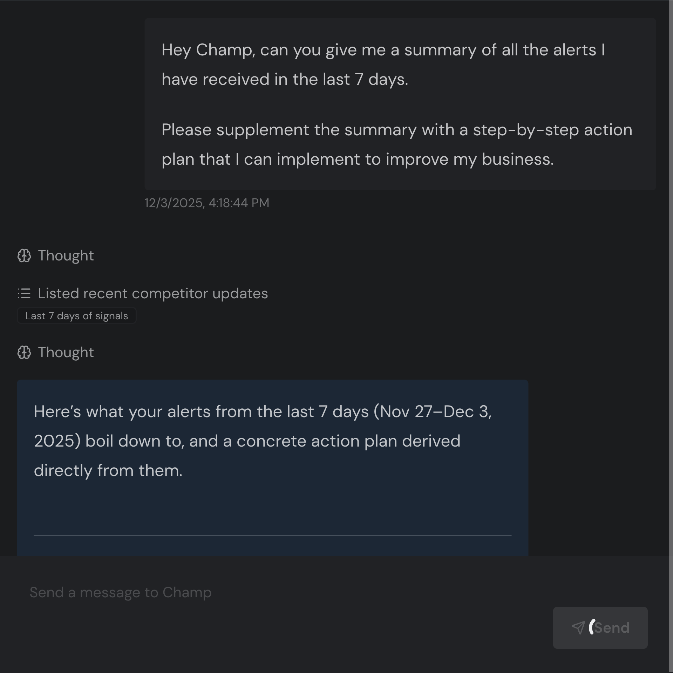Click the 12/3/2025 message timestamp
673x673 pixels.
coord(207,203)
